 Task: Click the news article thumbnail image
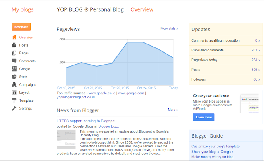tap(66, 139)
